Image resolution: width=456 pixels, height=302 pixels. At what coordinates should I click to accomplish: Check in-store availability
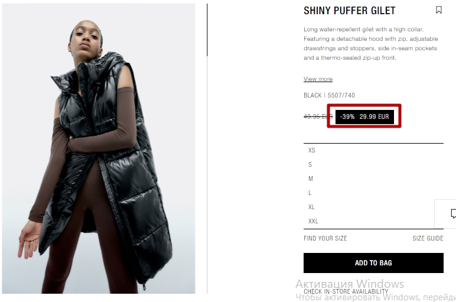(x=346, y=291)
